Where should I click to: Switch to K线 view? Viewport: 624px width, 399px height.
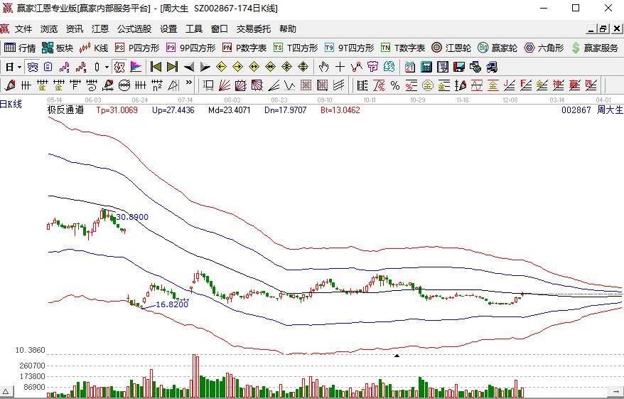[94, 48]
